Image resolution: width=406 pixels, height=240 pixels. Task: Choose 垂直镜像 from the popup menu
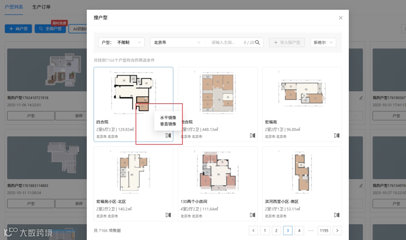pyautogui.click(x=168, y=124)
